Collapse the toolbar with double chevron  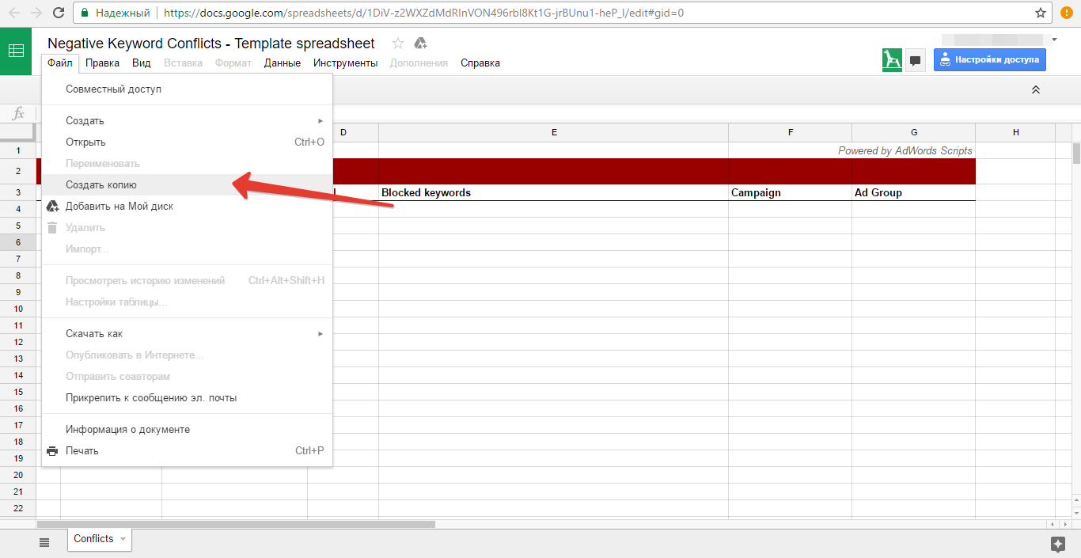(1035, 90)
